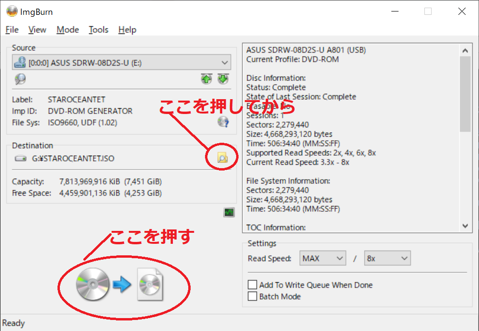Maximize the ImgBurn window
479x331 pixels.
(428, 11)
